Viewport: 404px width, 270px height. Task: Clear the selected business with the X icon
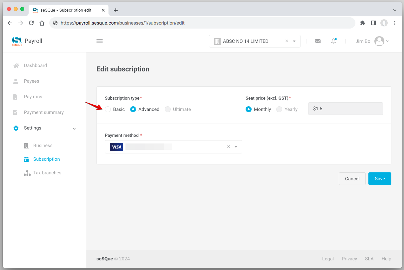coord(287,41)
